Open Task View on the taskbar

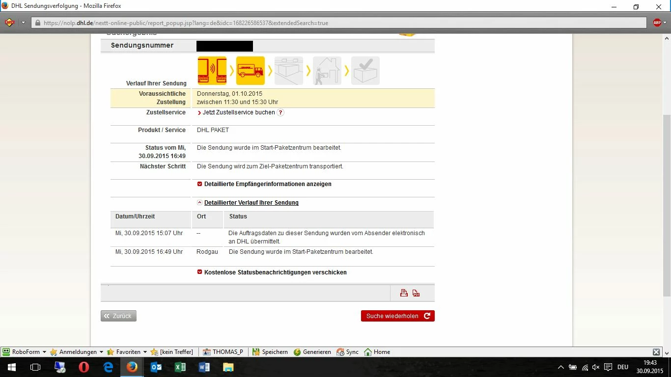pyautogui.click(x=35, y=367)
